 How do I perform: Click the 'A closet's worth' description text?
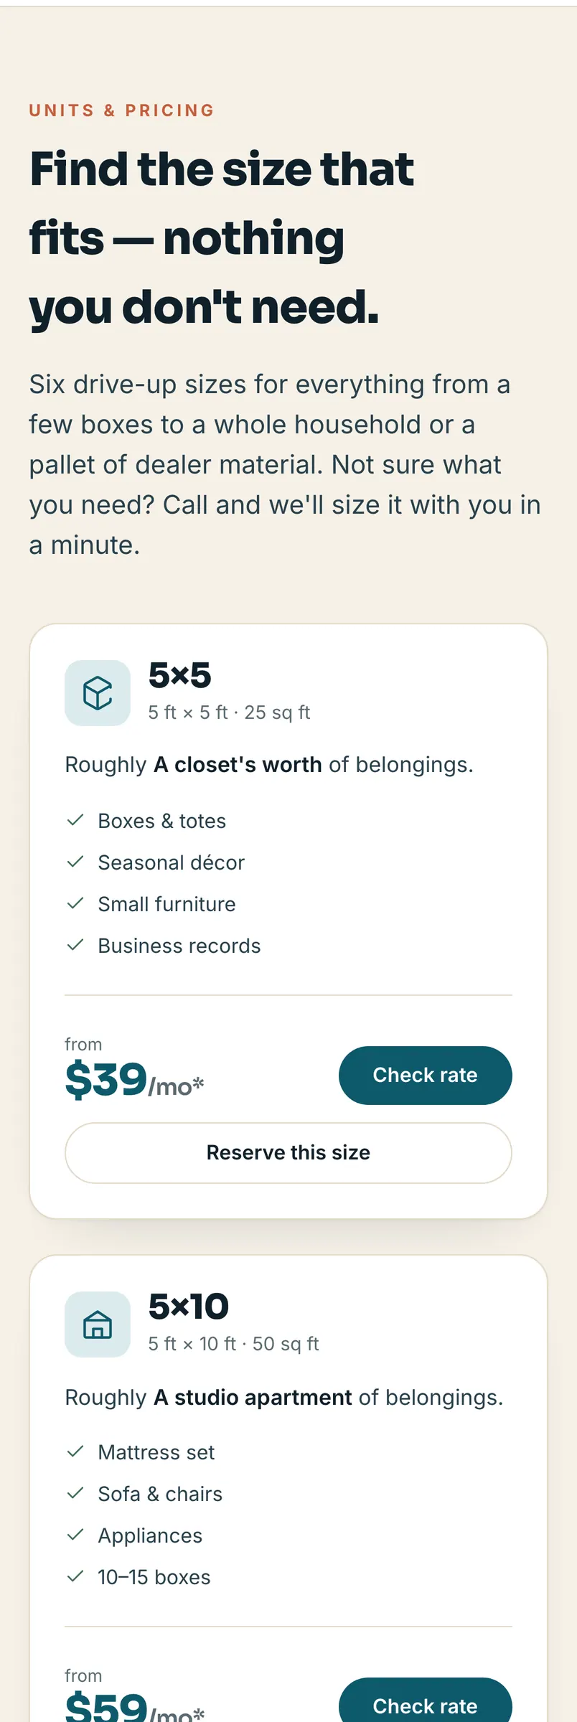[x=238, y=765]
